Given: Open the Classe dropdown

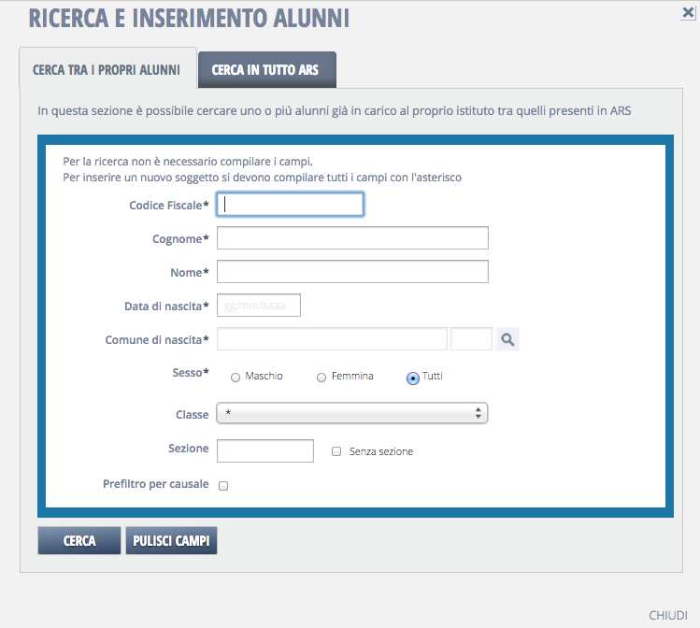Looking at the screenshot, I should pyautogui.click(x=352, y=413).
